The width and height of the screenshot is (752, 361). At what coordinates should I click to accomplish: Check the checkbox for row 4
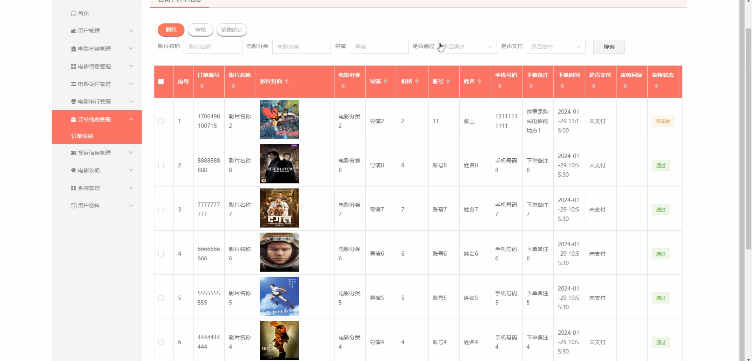pos(161,254)
